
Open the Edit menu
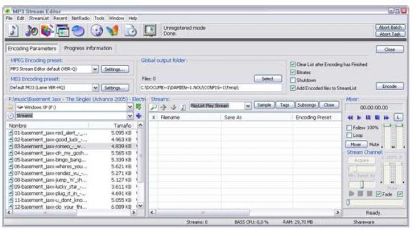point(21,18)
